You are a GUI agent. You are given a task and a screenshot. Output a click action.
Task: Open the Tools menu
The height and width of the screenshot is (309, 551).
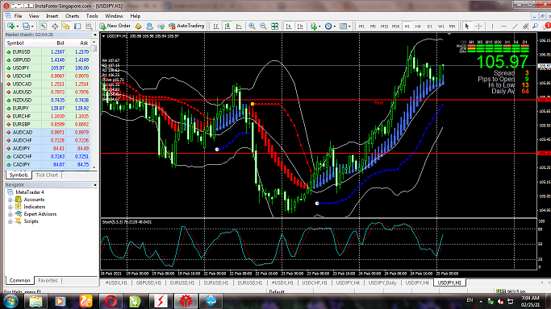click(x=92, y=16)
